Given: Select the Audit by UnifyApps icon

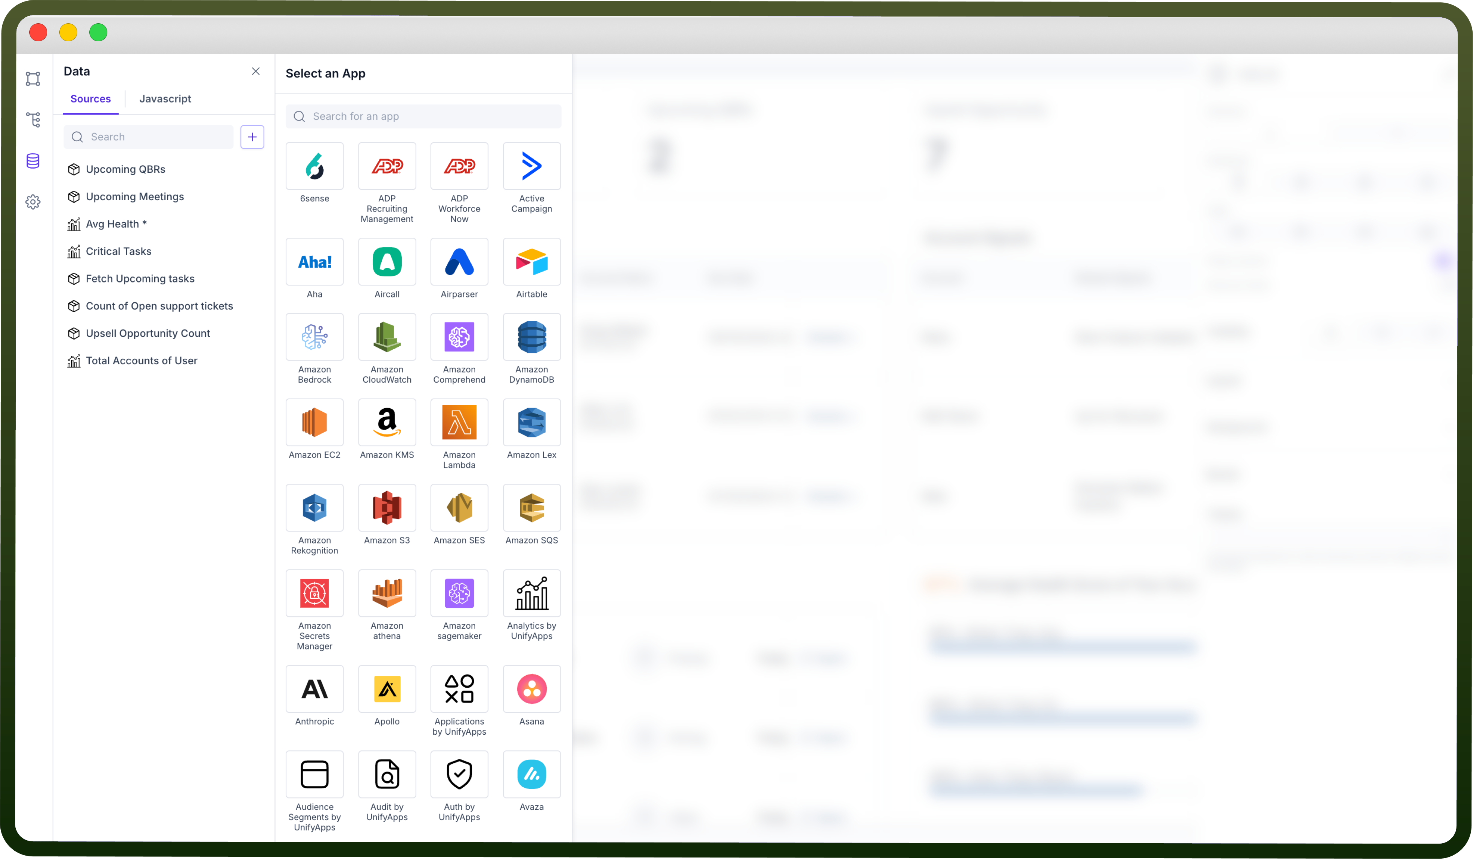Looking at the screenshot, I should [x=387, y=774].
